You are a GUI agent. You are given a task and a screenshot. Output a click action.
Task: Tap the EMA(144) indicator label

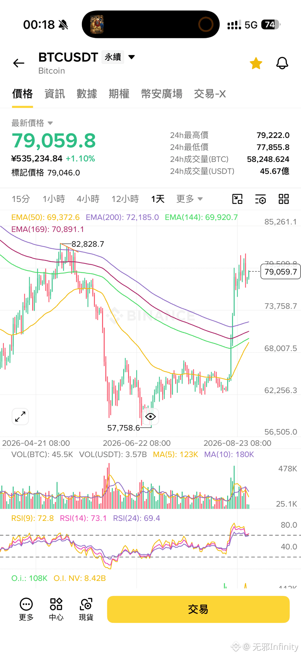pos(201,217)
